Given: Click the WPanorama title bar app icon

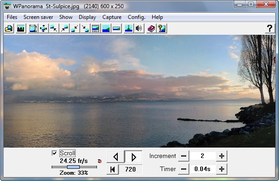Looking at the screenshot, I should [x=7, y=6].
